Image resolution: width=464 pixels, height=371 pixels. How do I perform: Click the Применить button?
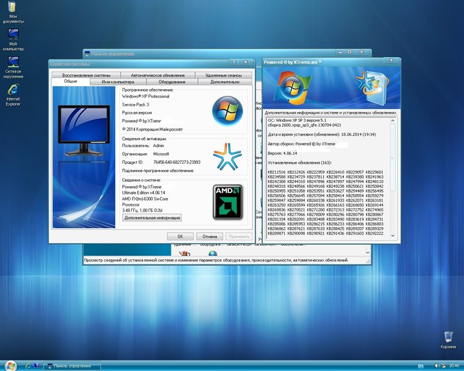pyautogui.click(x=239, y=236)
